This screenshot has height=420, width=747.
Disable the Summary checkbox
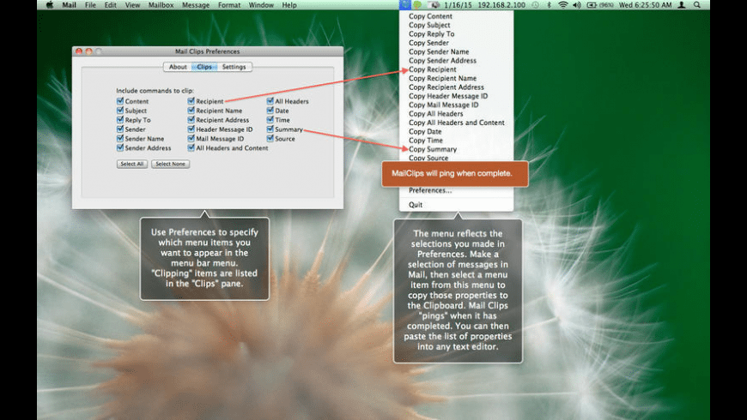point(270,129)
